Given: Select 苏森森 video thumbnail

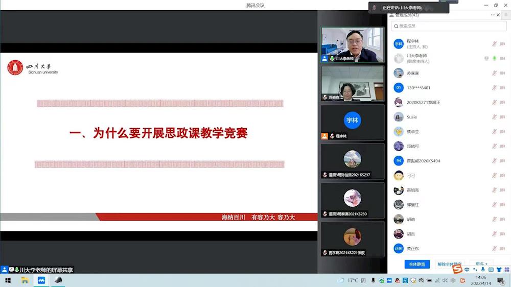Looking at the screenshot, I should click(352, 84).
